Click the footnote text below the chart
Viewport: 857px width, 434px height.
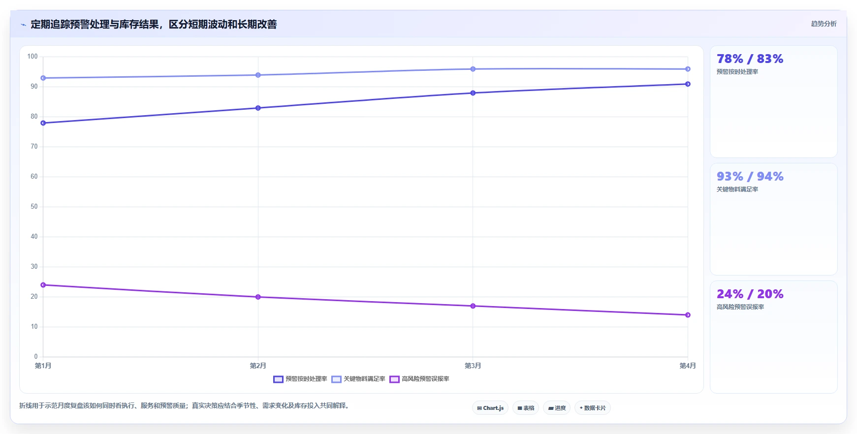pyautogui.click(x=185, y=406)
